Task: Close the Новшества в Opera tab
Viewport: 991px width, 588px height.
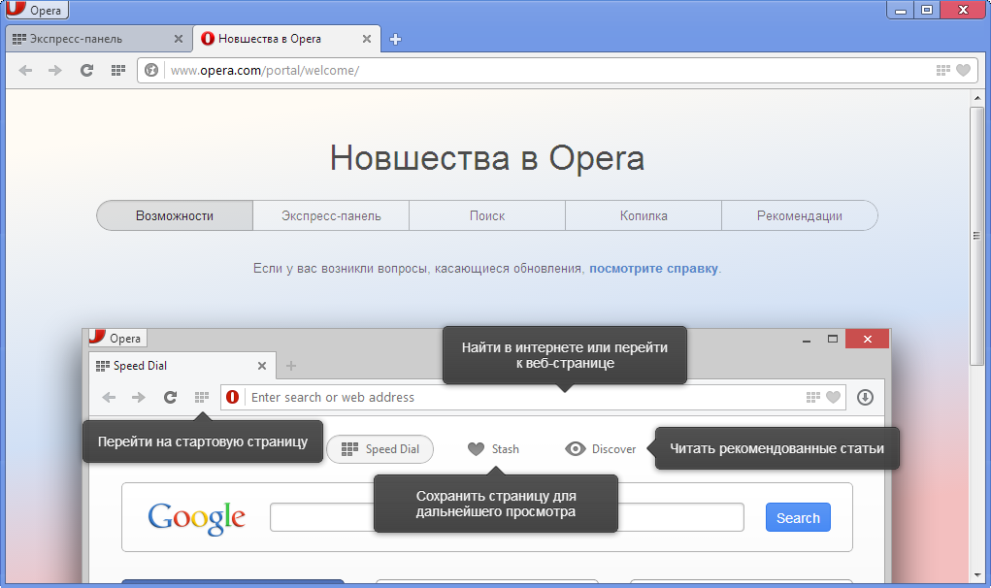Action: pyautogui.click(x=367, y=40)
